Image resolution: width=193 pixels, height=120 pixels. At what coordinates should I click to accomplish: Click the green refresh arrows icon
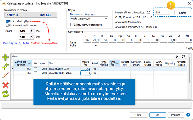6,94
